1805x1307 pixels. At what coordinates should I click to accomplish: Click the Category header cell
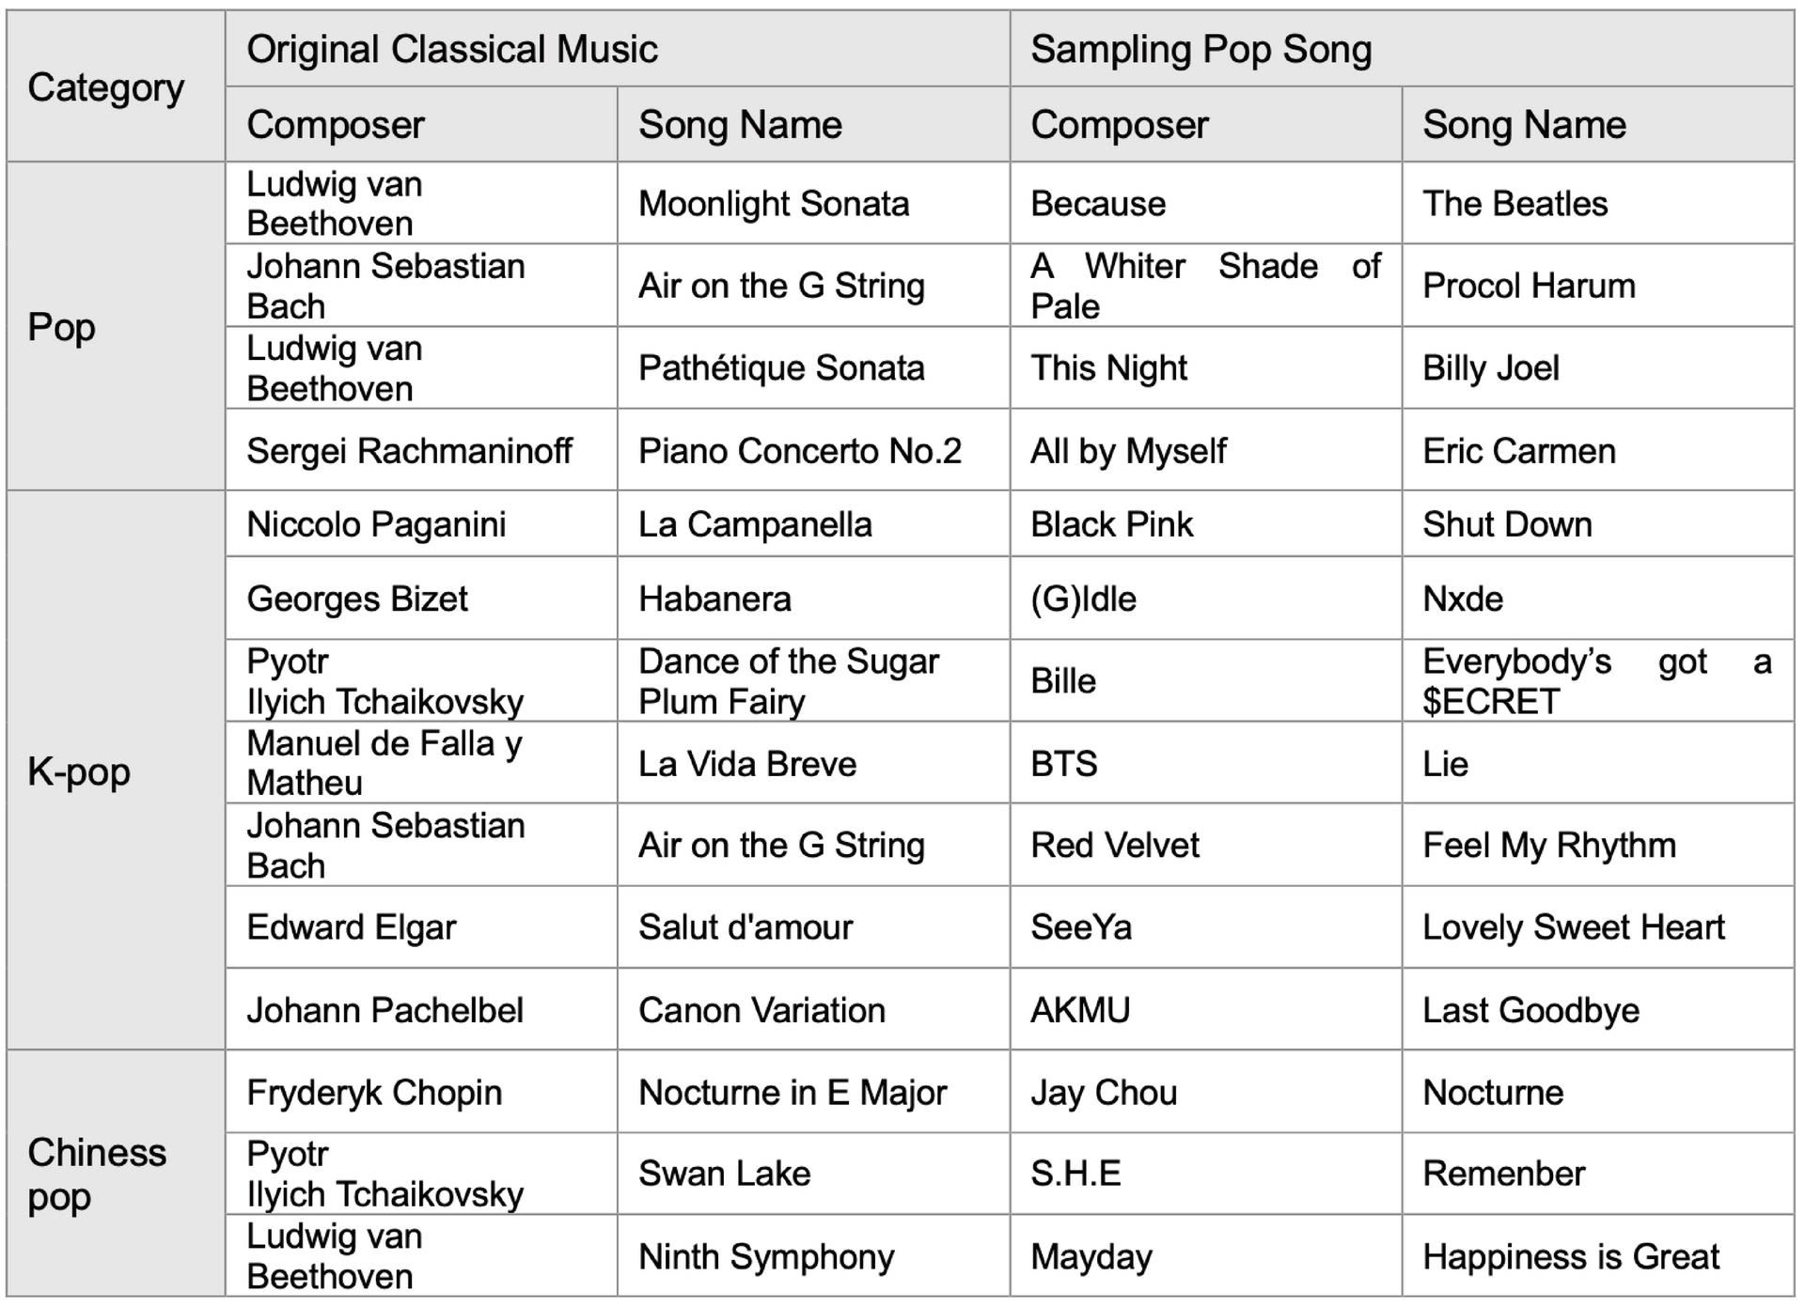[116, 86]
